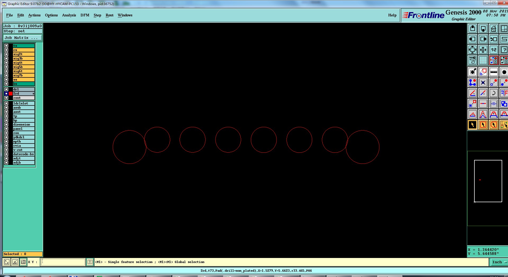Viewport: 508px width, 277px height.
Task: Click the red trapezoid shape tool icon
Action: 494,114
